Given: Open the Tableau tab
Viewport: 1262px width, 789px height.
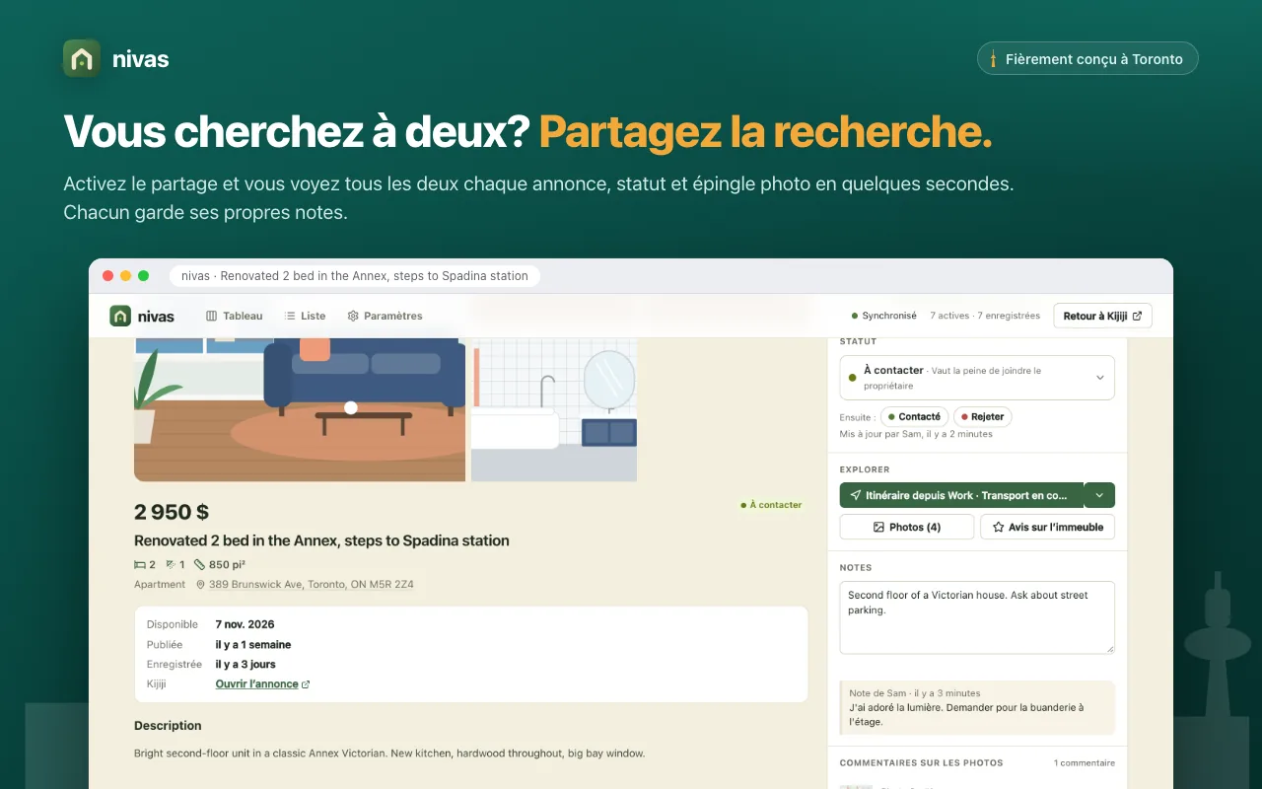Looking at the screenshot, I should click(x=235, y=316).
